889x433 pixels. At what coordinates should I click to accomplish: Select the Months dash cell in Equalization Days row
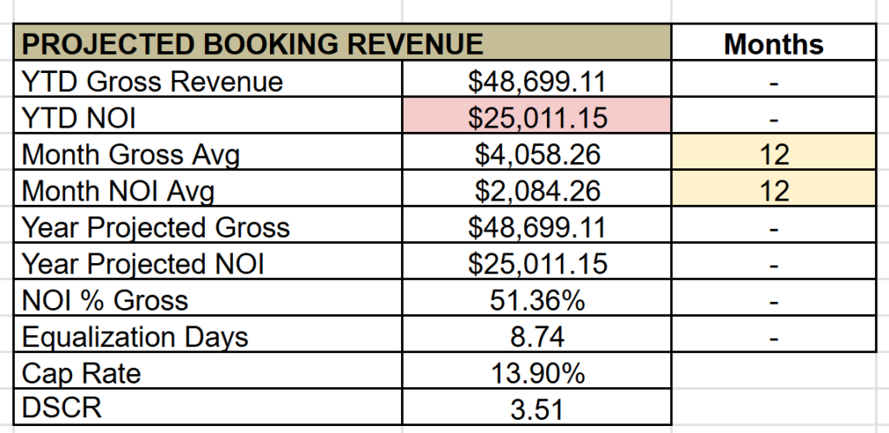(x=774, y=337)
